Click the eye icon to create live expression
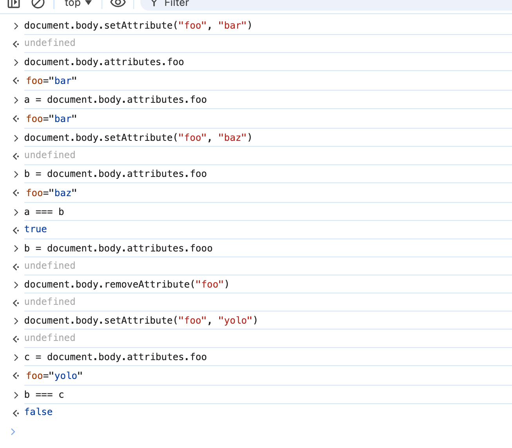The width and height of the screenshot is (512, 448). [x=118, y=3]
